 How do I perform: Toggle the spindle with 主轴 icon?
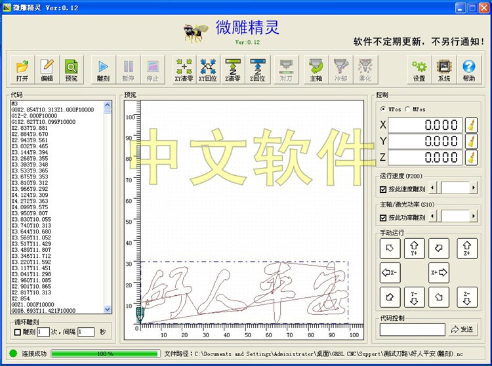pos(316,70)
